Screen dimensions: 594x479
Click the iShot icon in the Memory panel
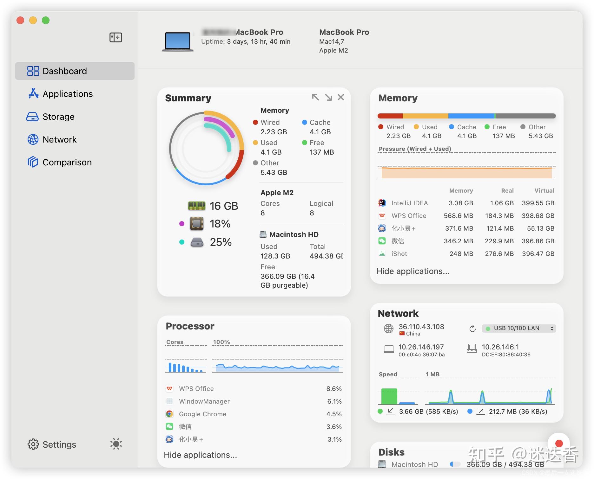(x=382, y=253)
